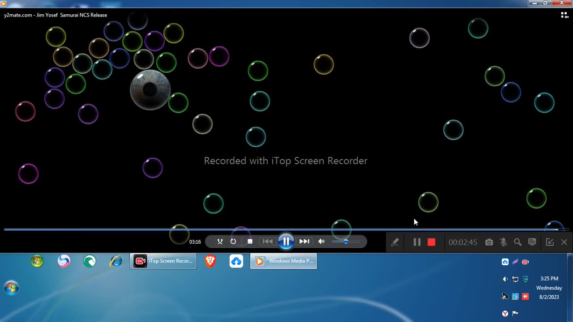Open cloud tray icon

(x=505, y=262)
